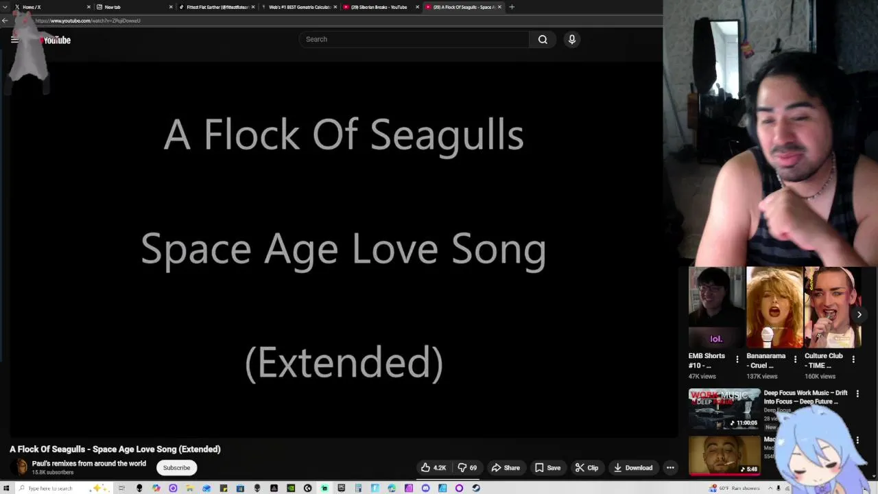Viewport: 878px width, 494px height.
Task: Open the weather widget showing 60°F
Action: [734, 488]
